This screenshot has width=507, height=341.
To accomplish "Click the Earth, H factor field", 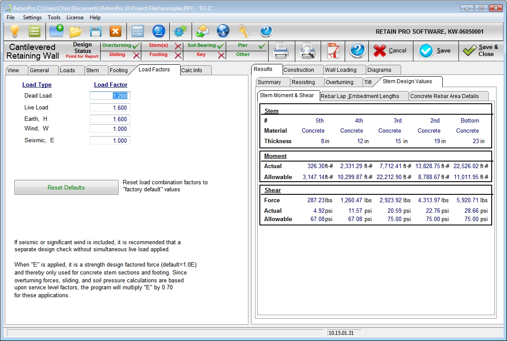I will [x=110, y=119].
